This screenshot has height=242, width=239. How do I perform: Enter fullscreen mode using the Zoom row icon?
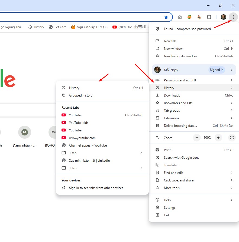(232, 138)
